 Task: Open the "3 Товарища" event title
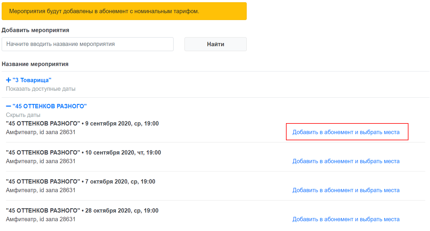[x=32, y=80]
